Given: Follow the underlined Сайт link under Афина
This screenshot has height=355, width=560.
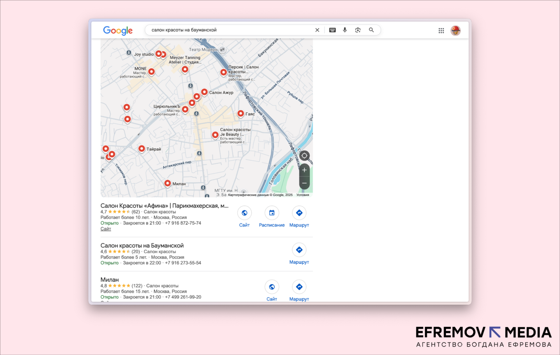Looking at the screenshot, I should [106, 229].
